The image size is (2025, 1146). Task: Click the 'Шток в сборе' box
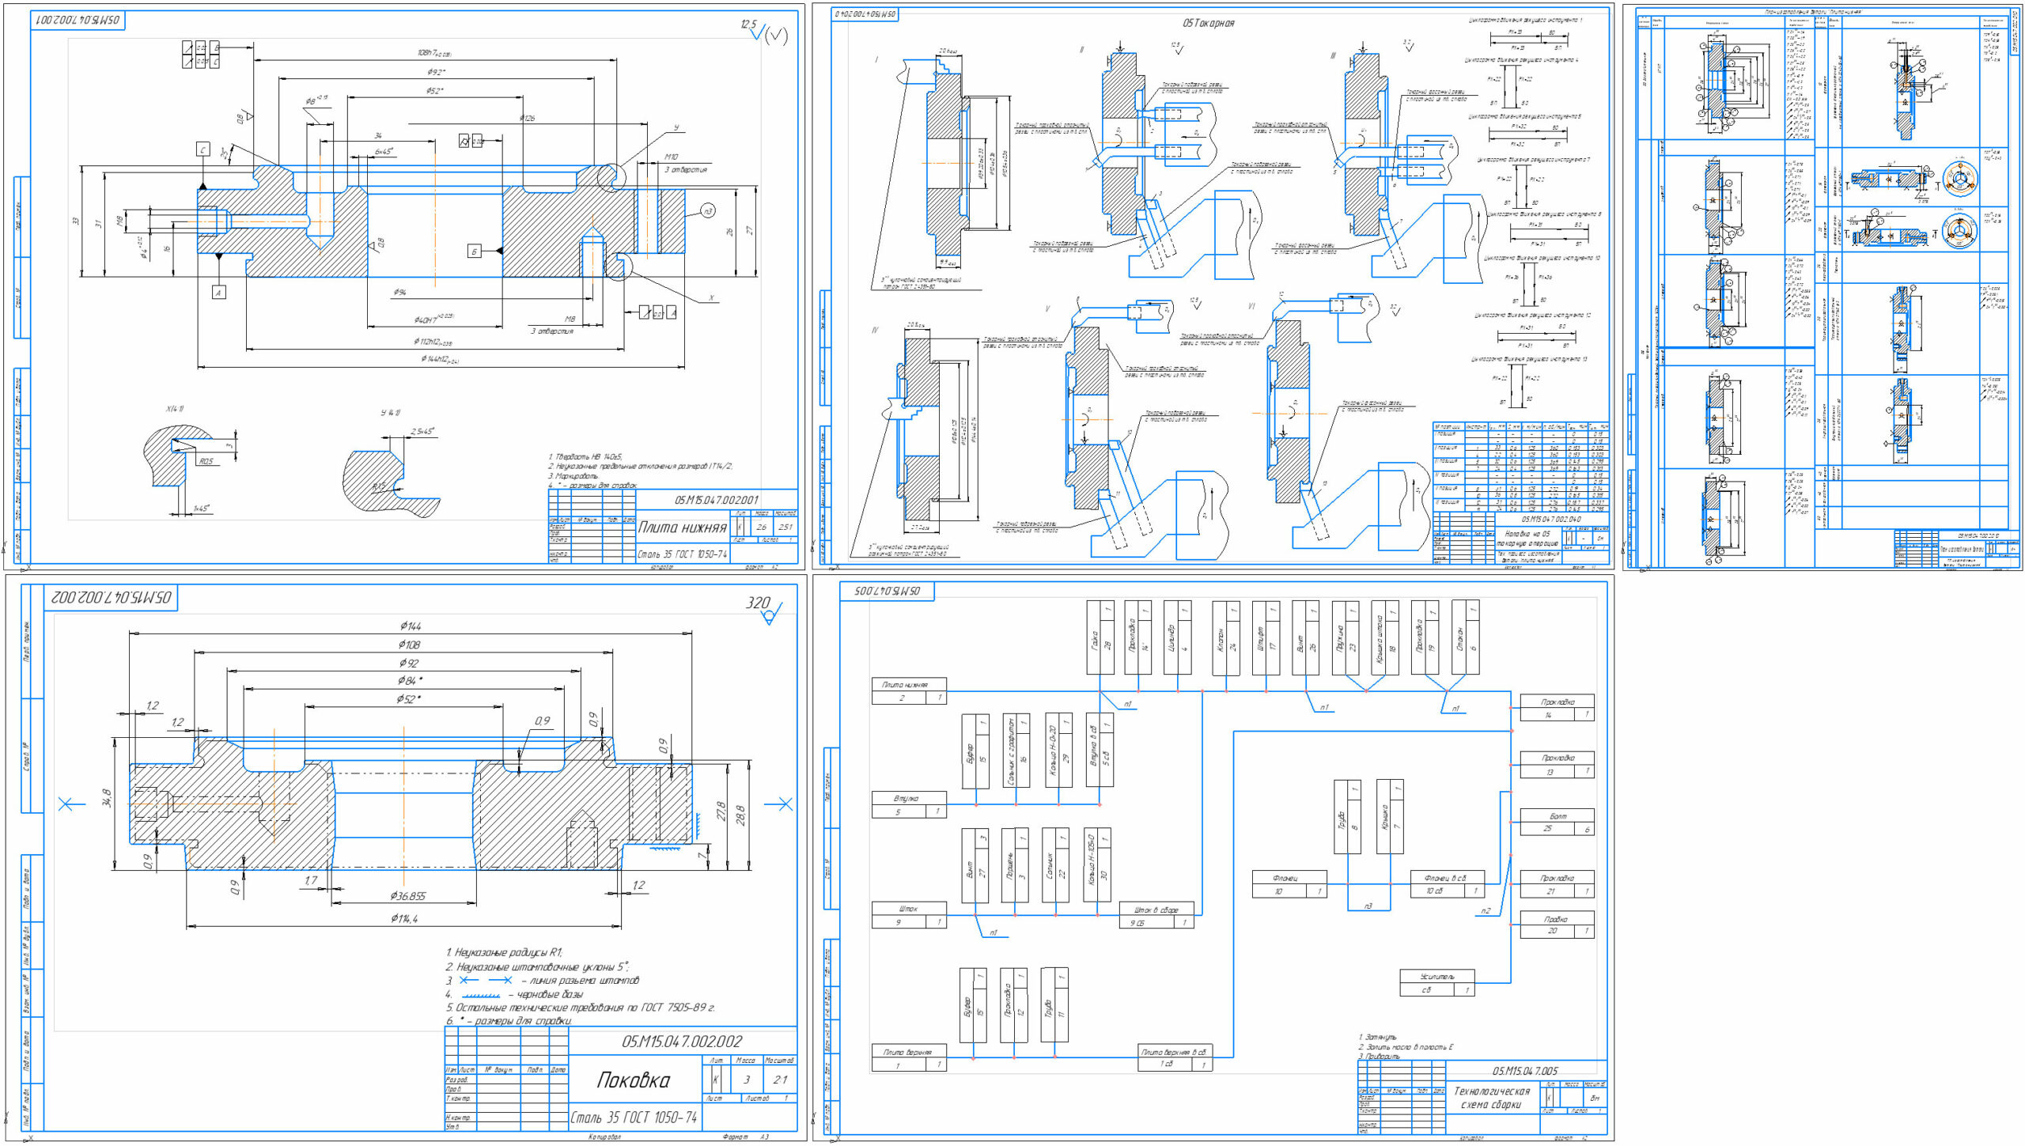click(1156, 916)
